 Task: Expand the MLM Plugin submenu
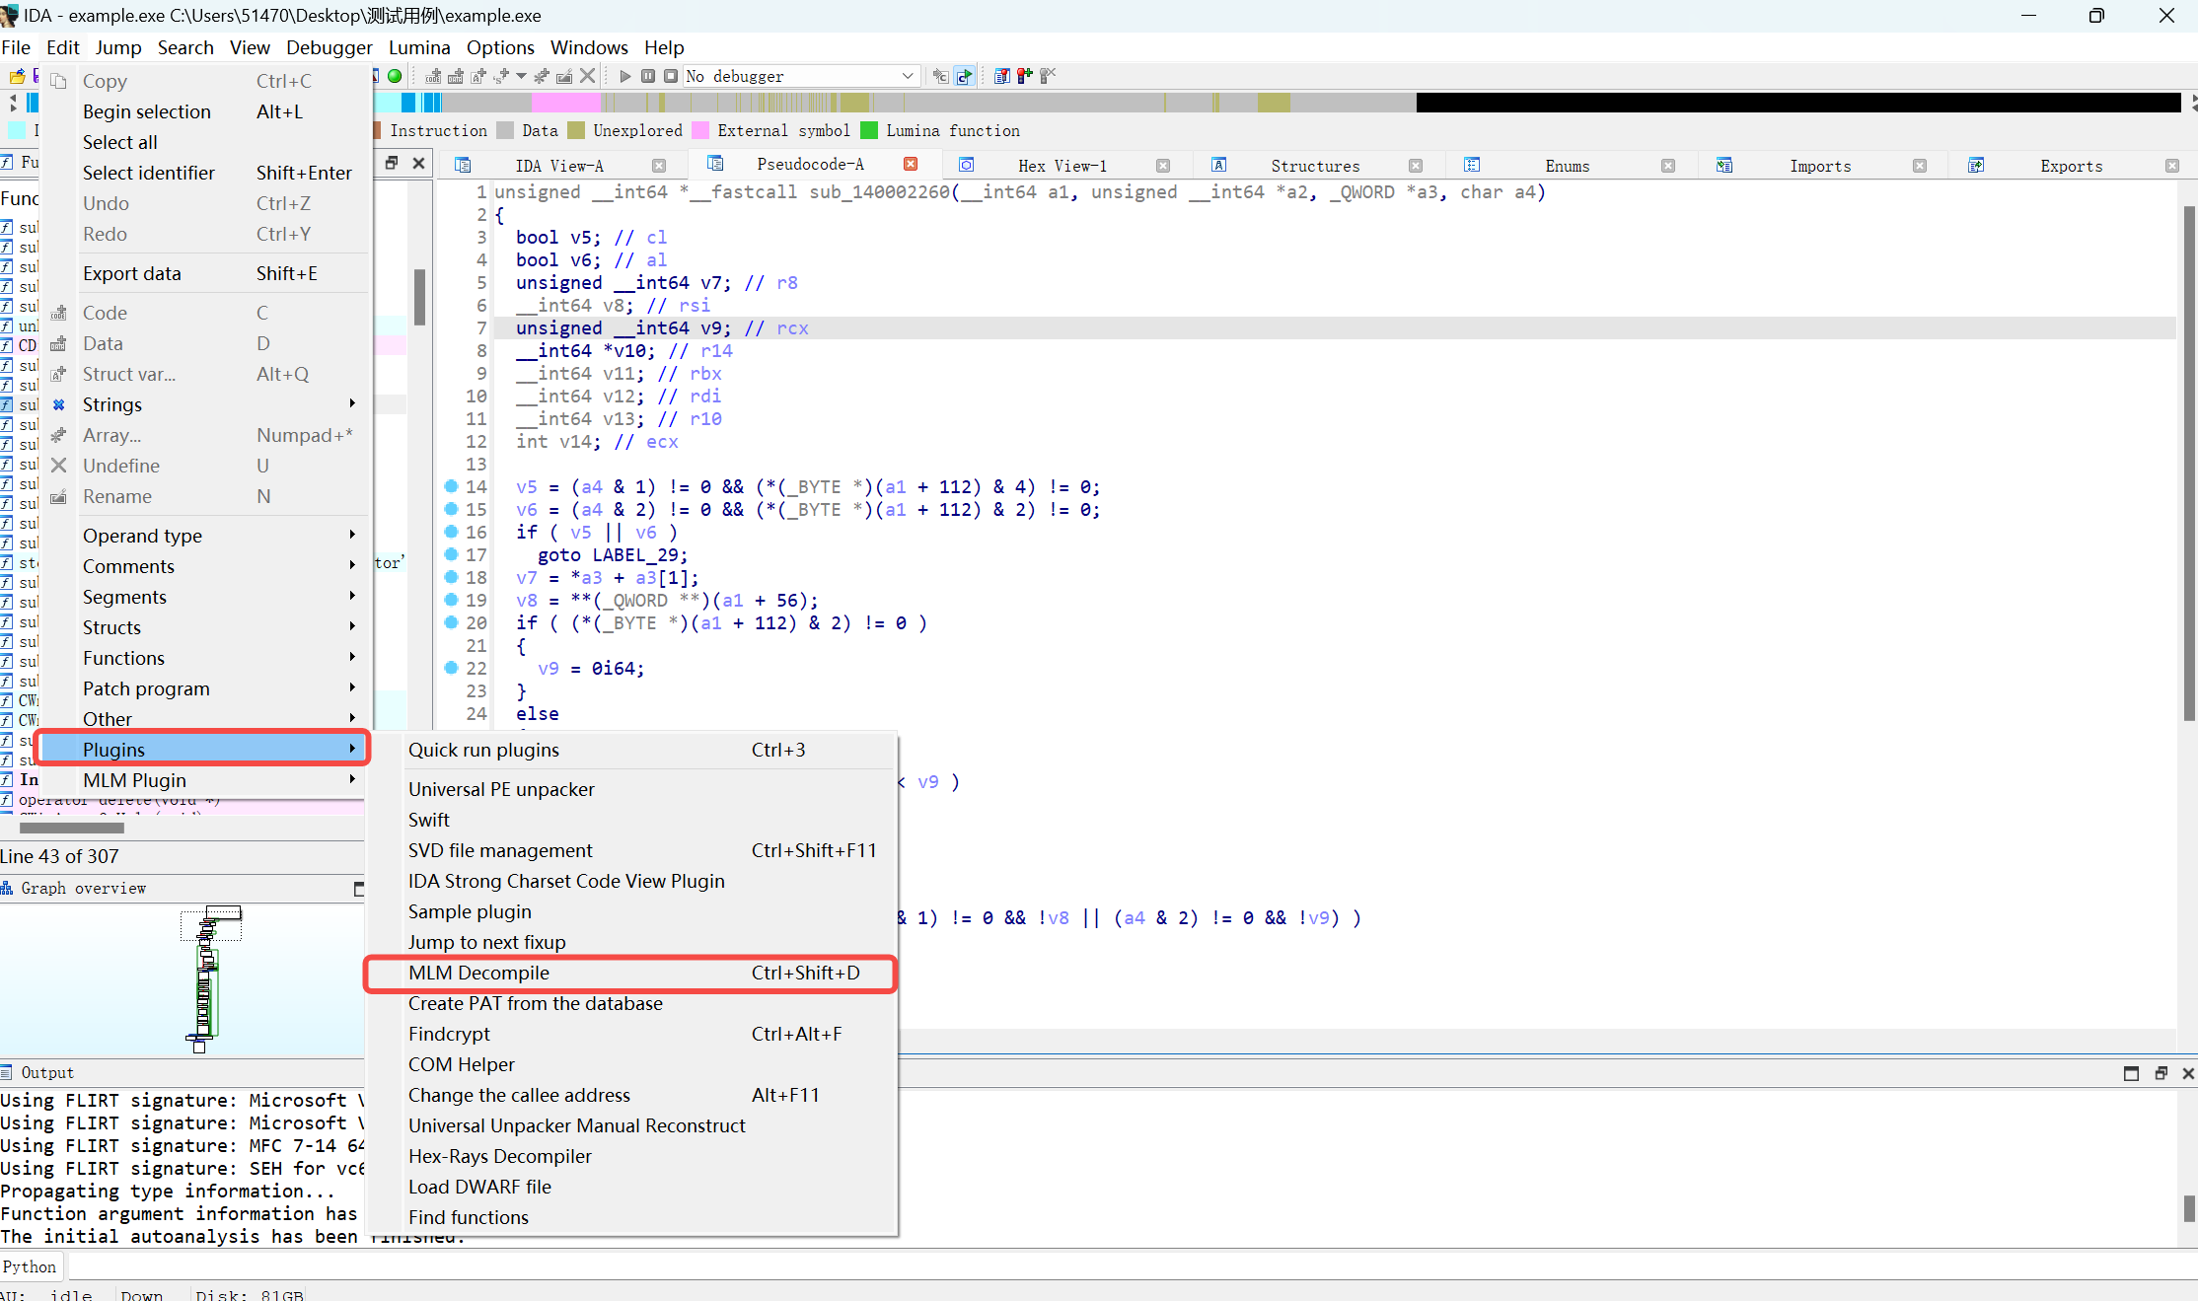point(205,780)
